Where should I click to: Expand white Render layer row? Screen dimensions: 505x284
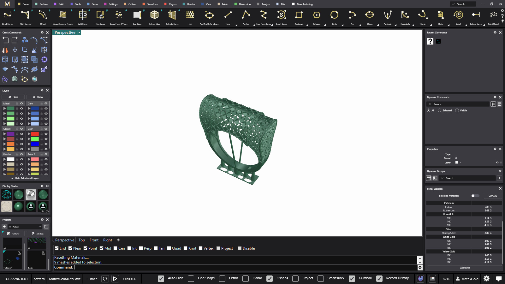point(4,159)
